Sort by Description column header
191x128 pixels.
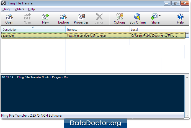coord(33,29)
